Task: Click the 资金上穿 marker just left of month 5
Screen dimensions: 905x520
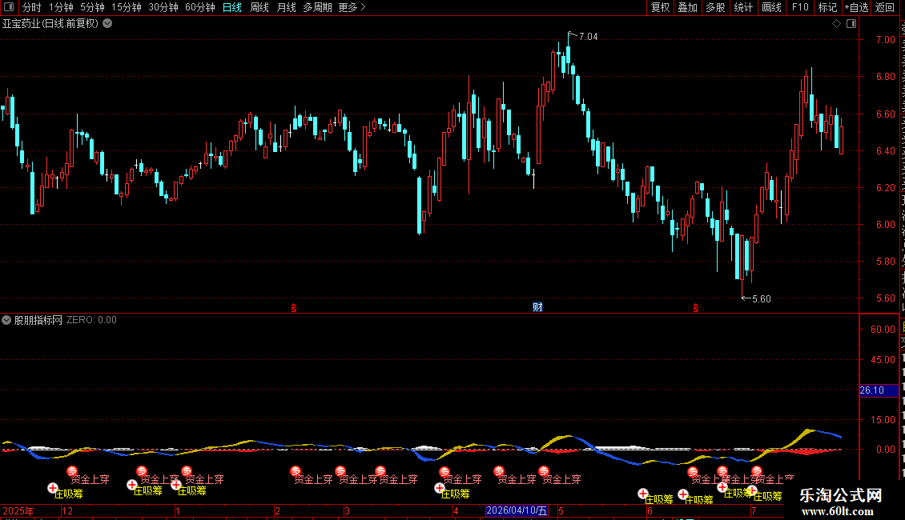Action: click(544, 471)
